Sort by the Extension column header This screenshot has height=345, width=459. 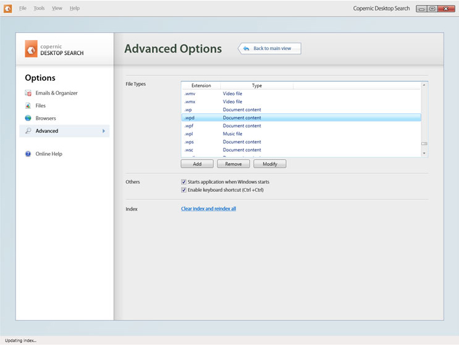[x=201, y=85]
